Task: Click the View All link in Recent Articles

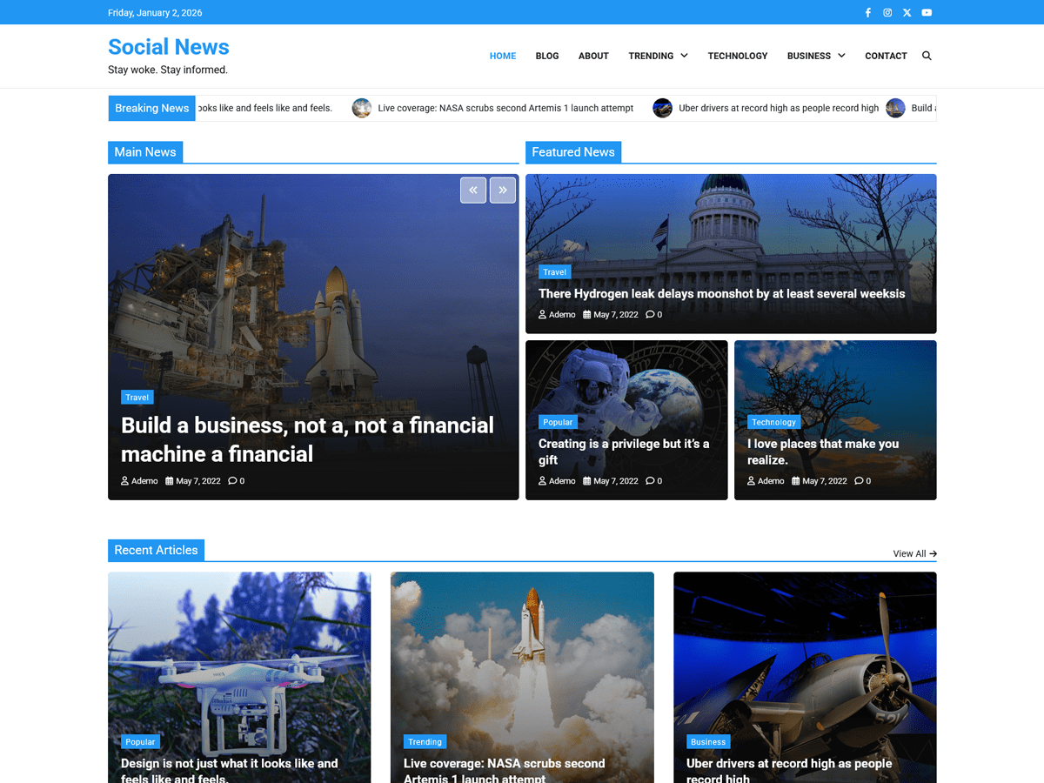Action: [x=913, y=553]
